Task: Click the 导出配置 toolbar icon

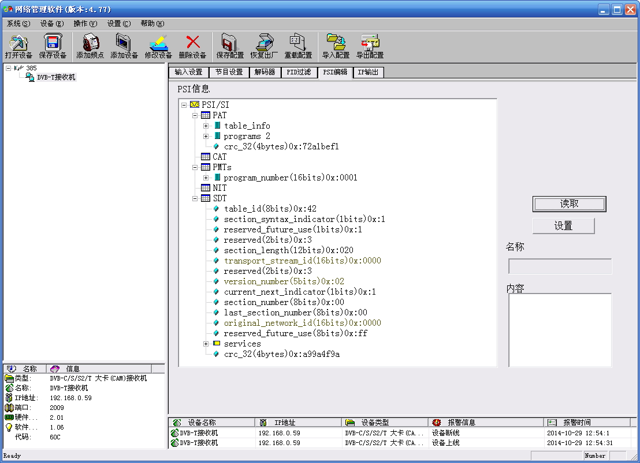Action: 370,43
